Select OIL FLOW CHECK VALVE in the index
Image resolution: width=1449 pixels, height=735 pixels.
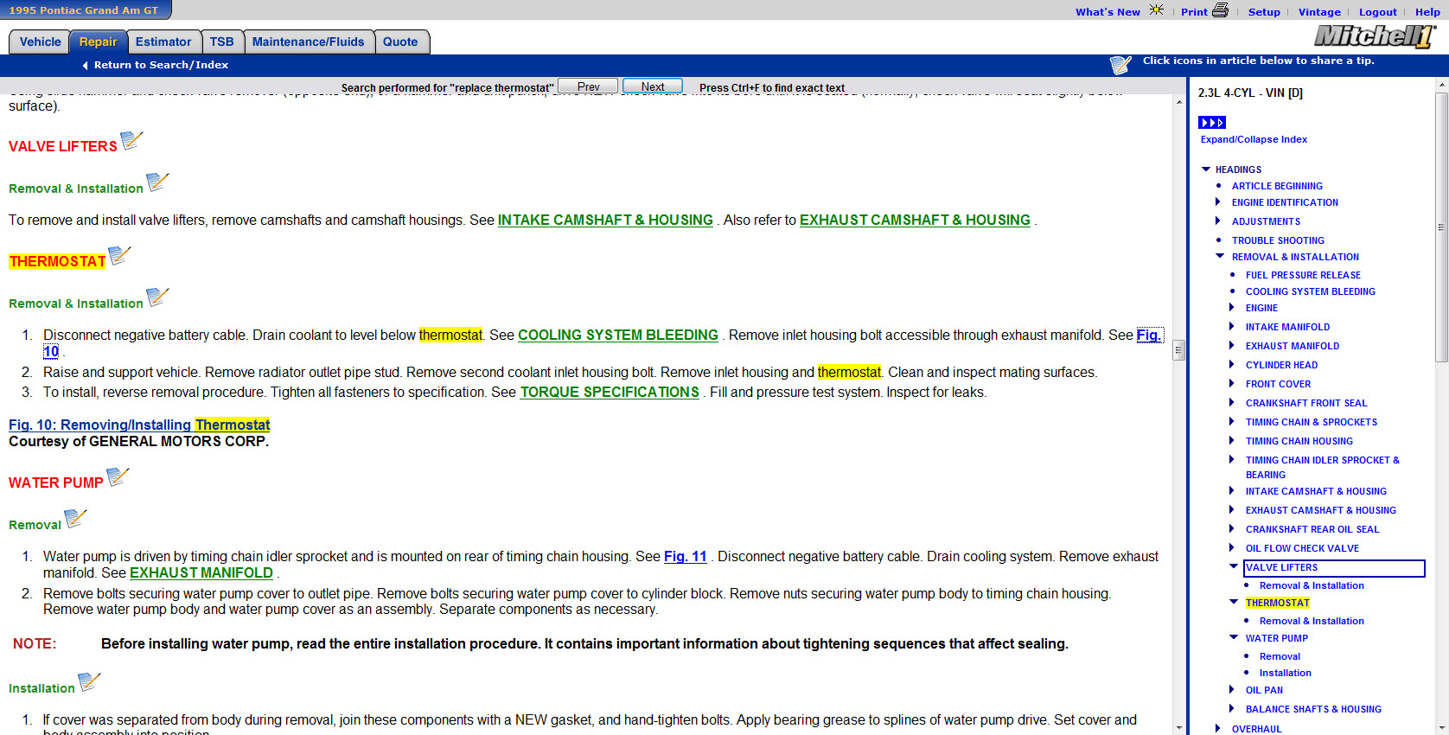click(1302, 548)
